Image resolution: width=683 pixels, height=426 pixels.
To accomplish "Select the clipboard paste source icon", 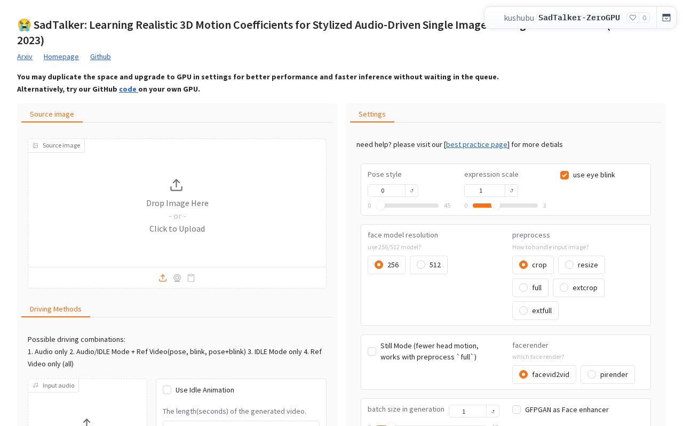I will point(191,278).
